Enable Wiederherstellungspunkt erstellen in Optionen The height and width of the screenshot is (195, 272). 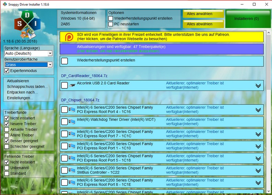[x=111, y=19]
